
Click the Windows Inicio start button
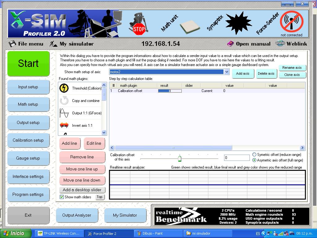coord(16,233)
